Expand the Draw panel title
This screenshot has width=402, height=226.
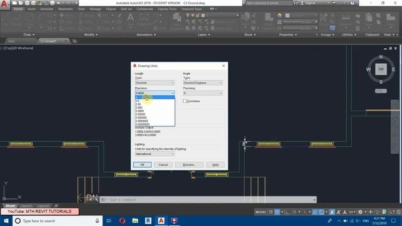[x=29, y=35]
